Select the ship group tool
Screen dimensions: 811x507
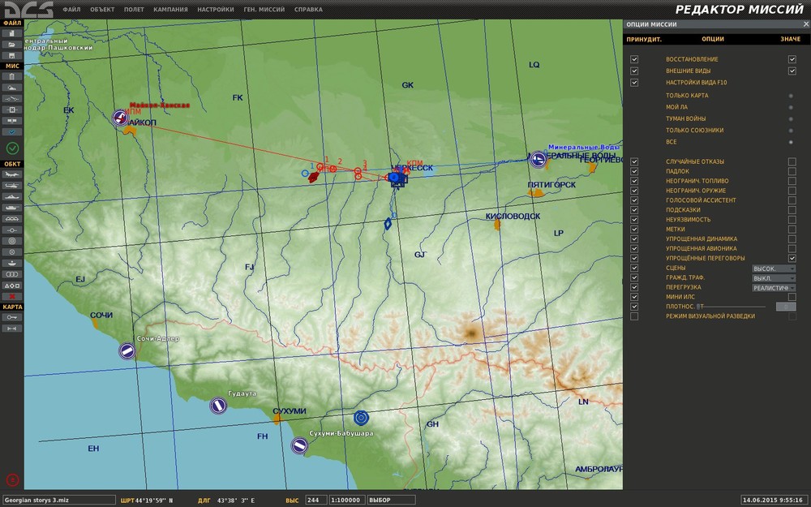click(12, 196)
